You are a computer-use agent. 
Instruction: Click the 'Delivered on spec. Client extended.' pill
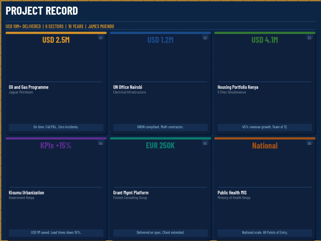point(160,233)
